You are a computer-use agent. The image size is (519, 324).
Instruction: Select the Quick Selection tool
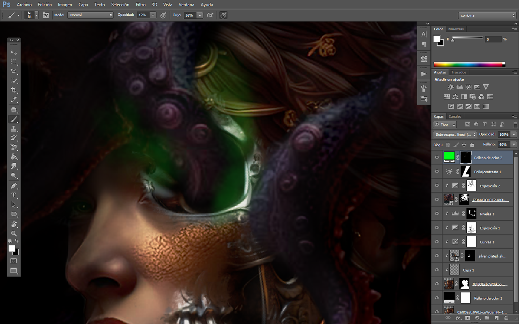pyautogui.click(x=14, y=81)
